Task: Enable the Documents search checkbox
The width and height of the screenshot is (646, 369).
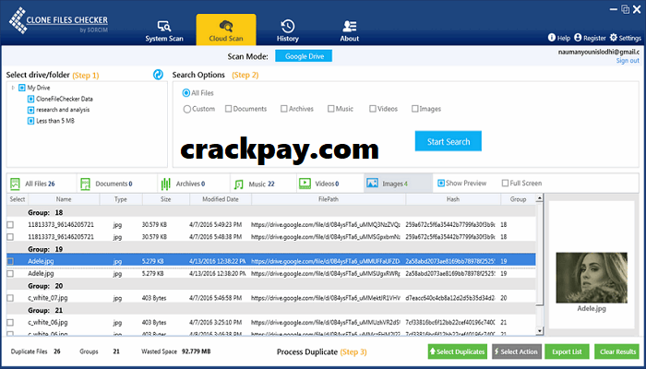Action: pos(228,109)
